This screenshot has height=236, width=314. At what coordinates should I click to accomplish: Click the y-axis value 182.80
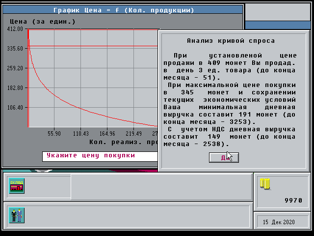(x=15, y=88)
